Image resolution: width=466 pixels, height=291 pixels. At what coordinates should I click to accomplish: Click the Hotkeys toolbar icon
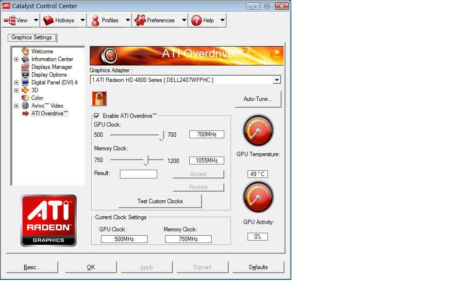click(x=48, y=20)
